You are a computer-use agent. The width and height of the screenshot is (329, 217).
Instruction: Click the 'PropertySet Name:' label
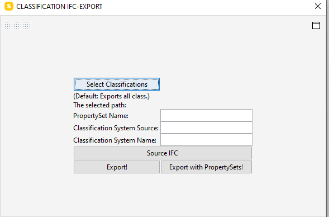click(x=101, y=116)
